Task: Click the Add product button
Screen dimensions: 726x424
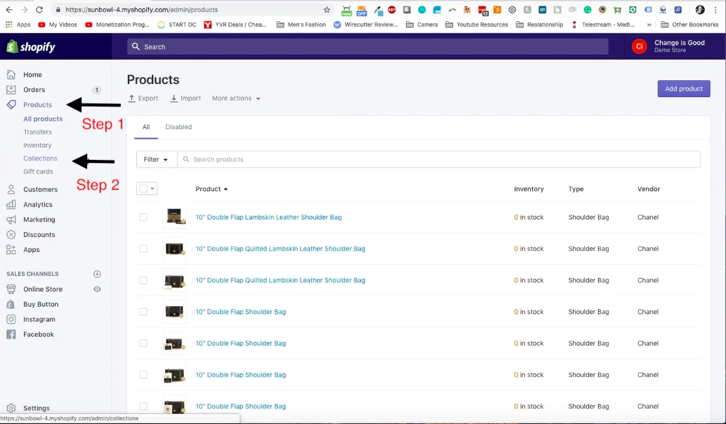Action: (x=683, y=89)
